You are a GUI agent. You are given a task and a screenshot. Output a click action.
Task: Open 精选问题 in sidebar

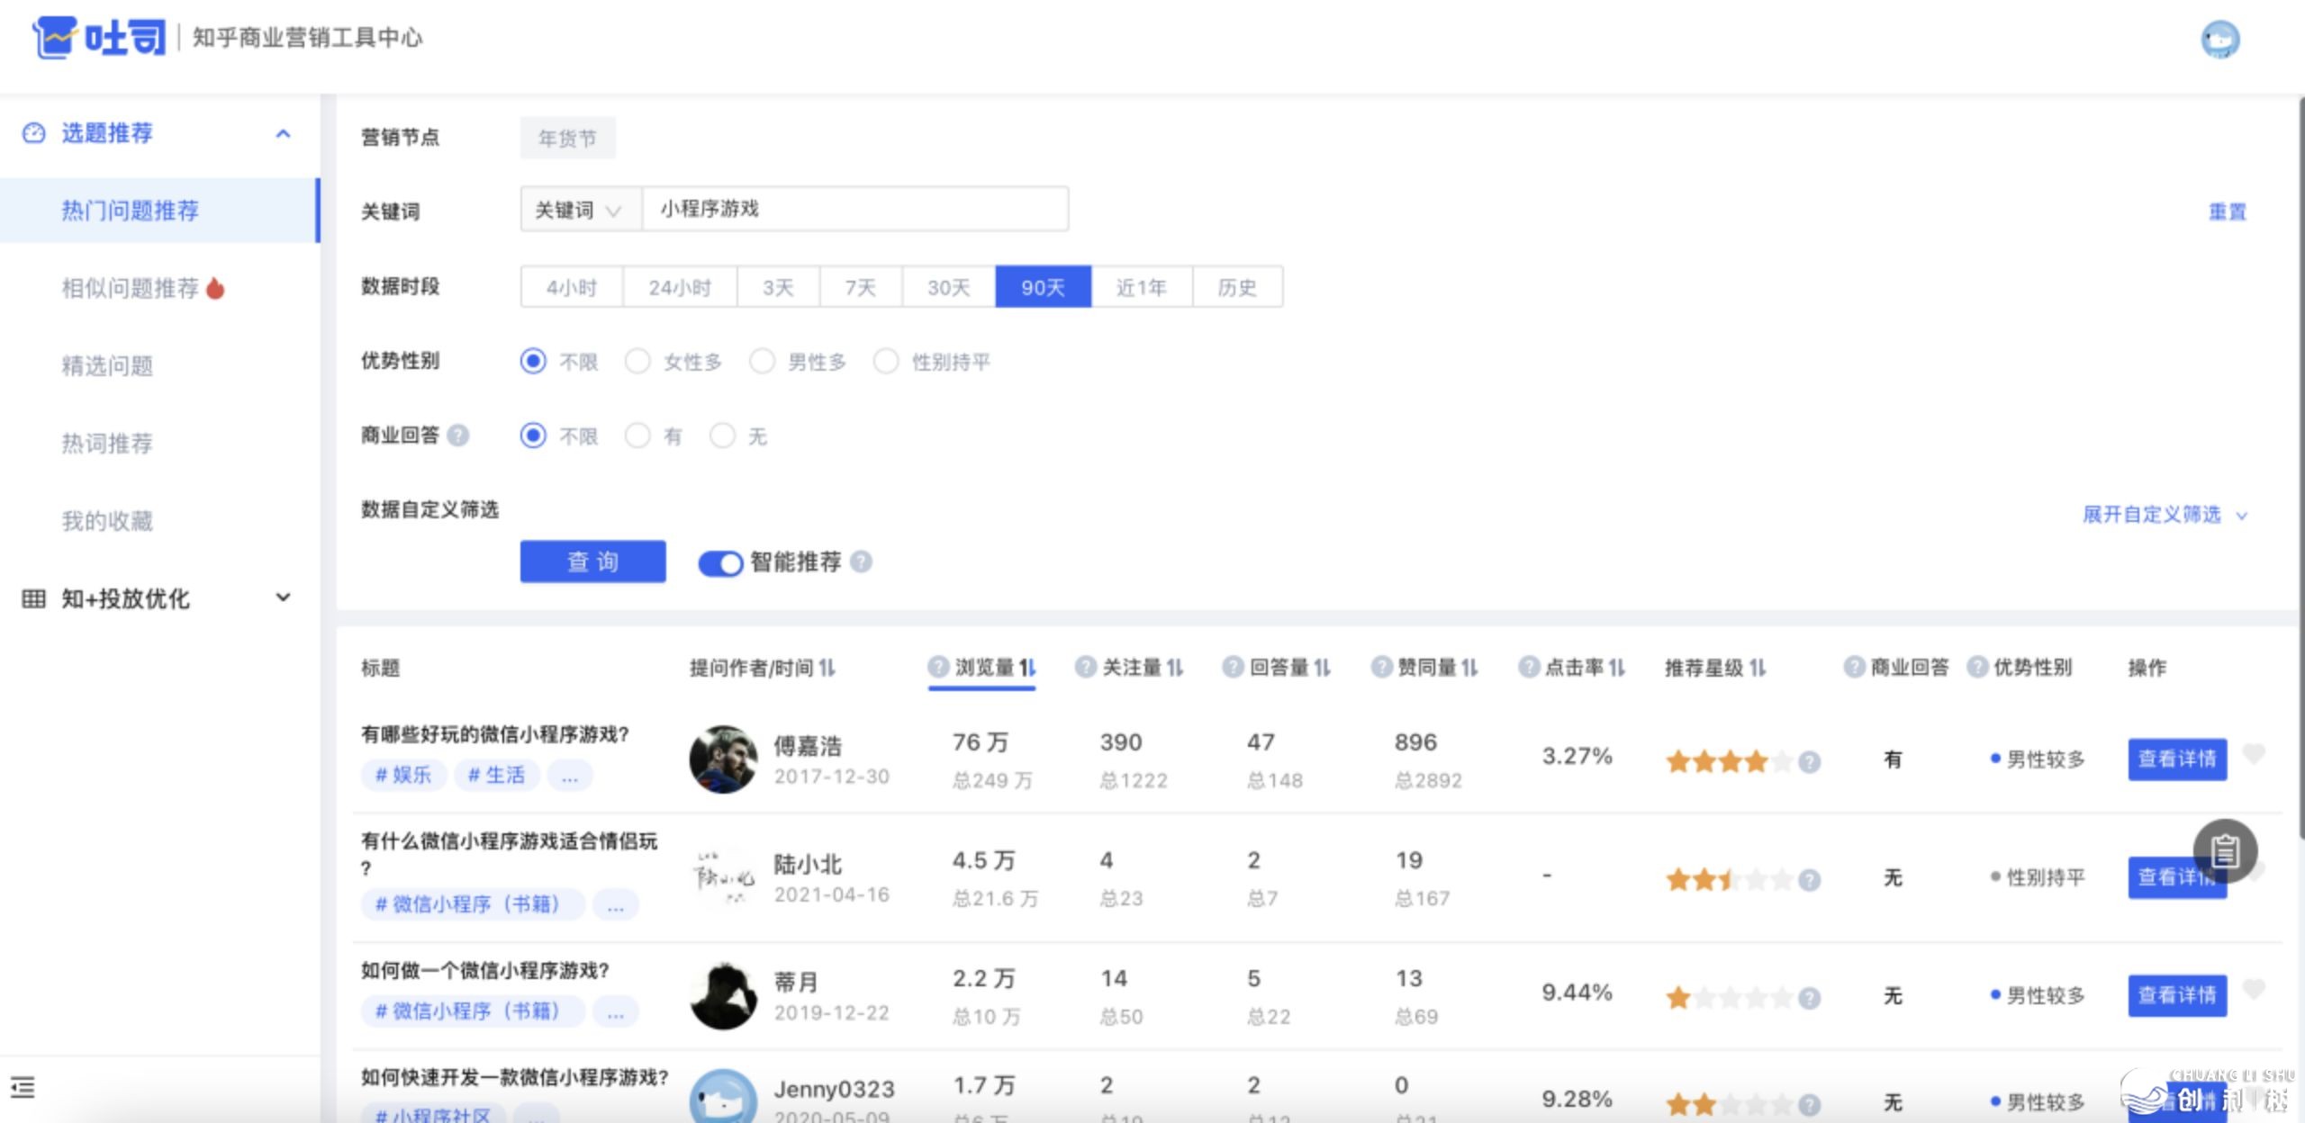pyautogui.click(x=107, y=365)
